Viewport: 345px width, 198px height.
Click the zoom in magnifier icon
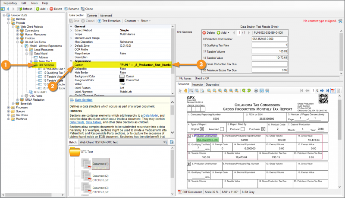click(208, 90)
